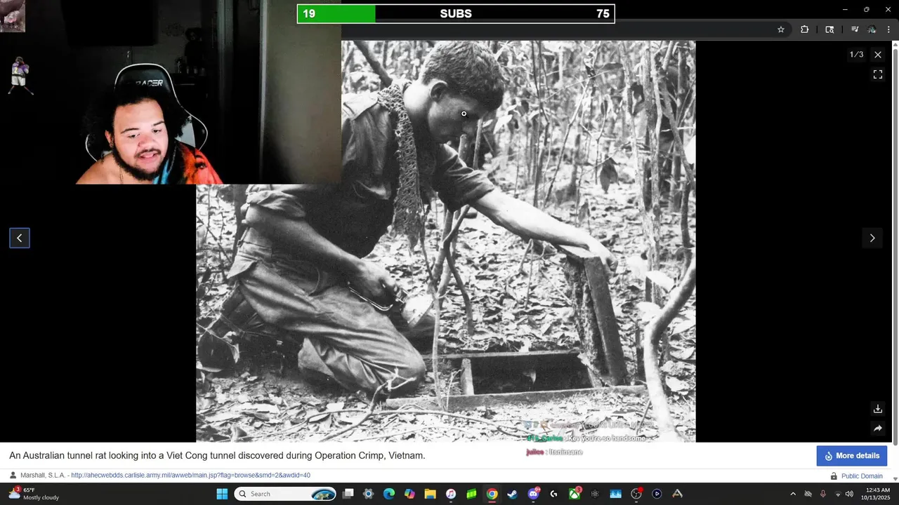Image resolution: width=899 pixels, height=505 pixels.
Task: Open the Chrome tab search icon
Action: [x=829, y=29]
